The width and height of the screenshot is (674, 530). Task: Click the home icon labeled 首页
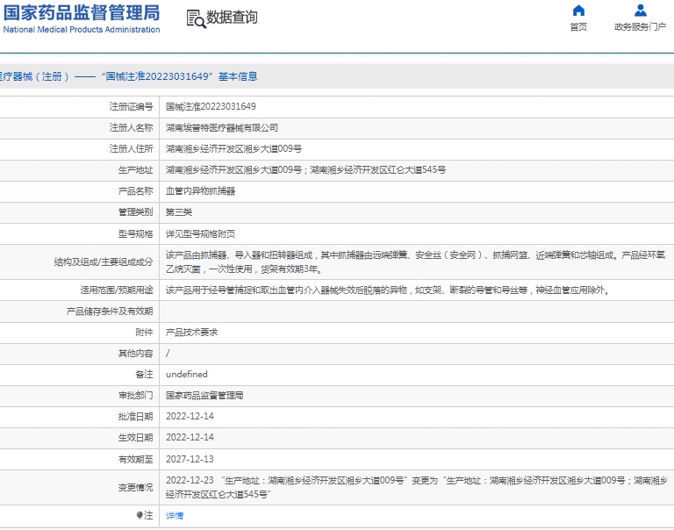tap(578, 11)
